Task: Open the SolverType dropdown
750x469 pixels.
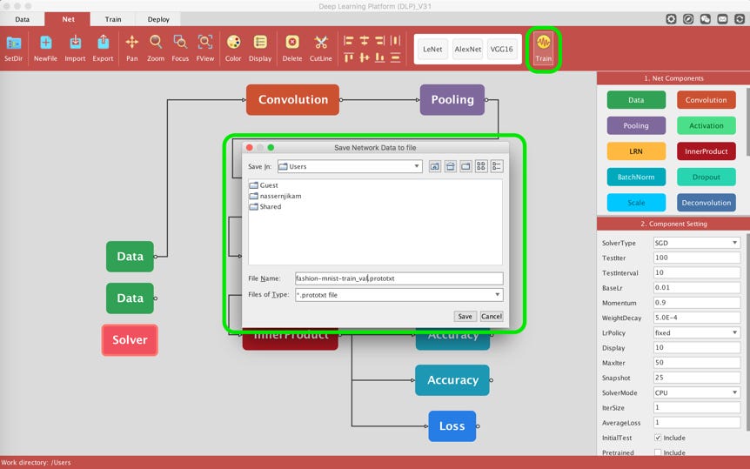Action: click(697, 243)
